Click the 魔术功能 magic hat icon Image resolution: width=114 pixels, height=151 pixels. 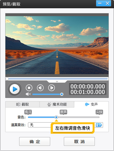pos(49,104)
